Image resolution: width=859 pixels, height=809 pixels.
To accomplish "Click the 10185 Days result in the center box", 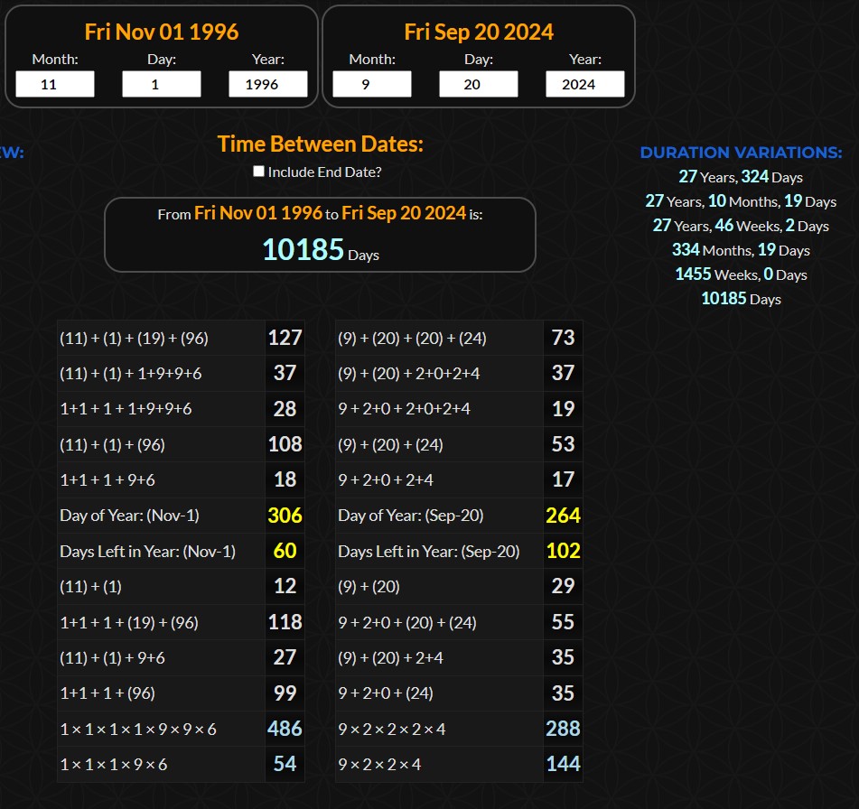I will point(320,250).
